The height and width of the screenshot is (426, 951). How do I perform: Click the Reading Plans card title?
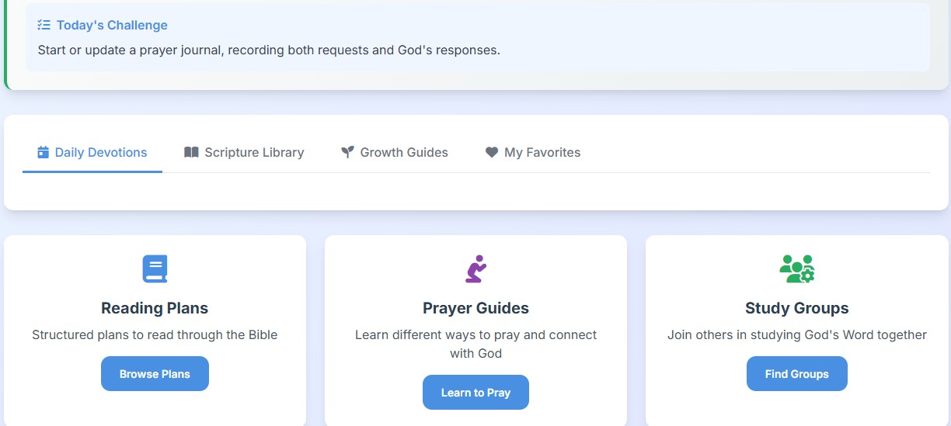[155, 308]
